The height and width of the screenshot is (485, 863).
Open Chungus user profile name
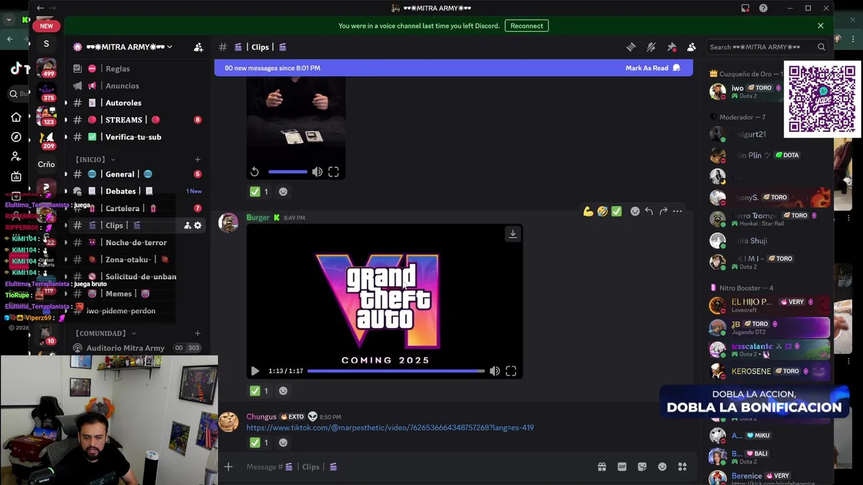[261, 417]
